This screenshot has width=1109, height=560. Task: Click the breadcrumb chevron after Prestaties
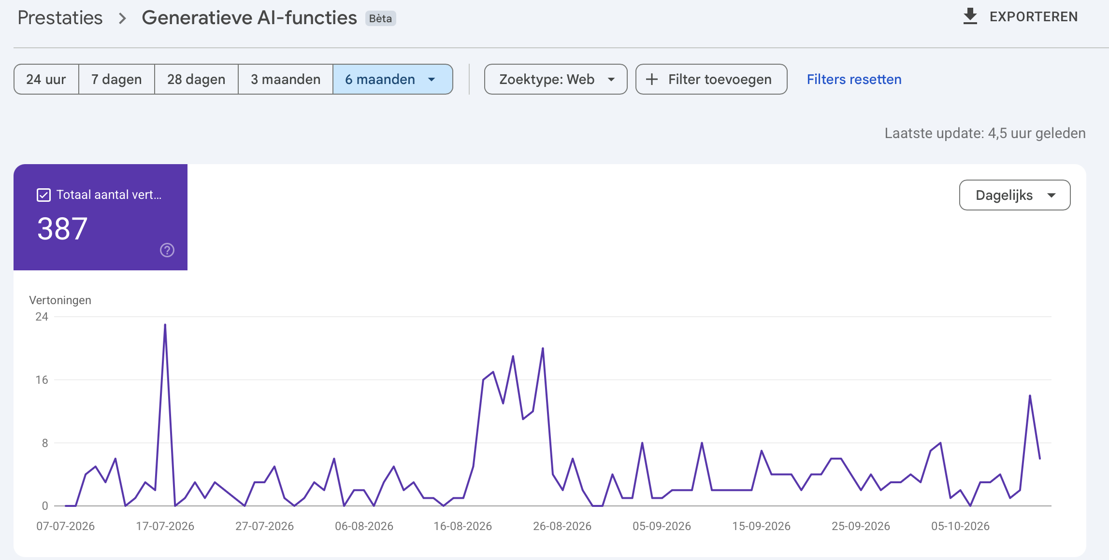[x=122, y=18]
